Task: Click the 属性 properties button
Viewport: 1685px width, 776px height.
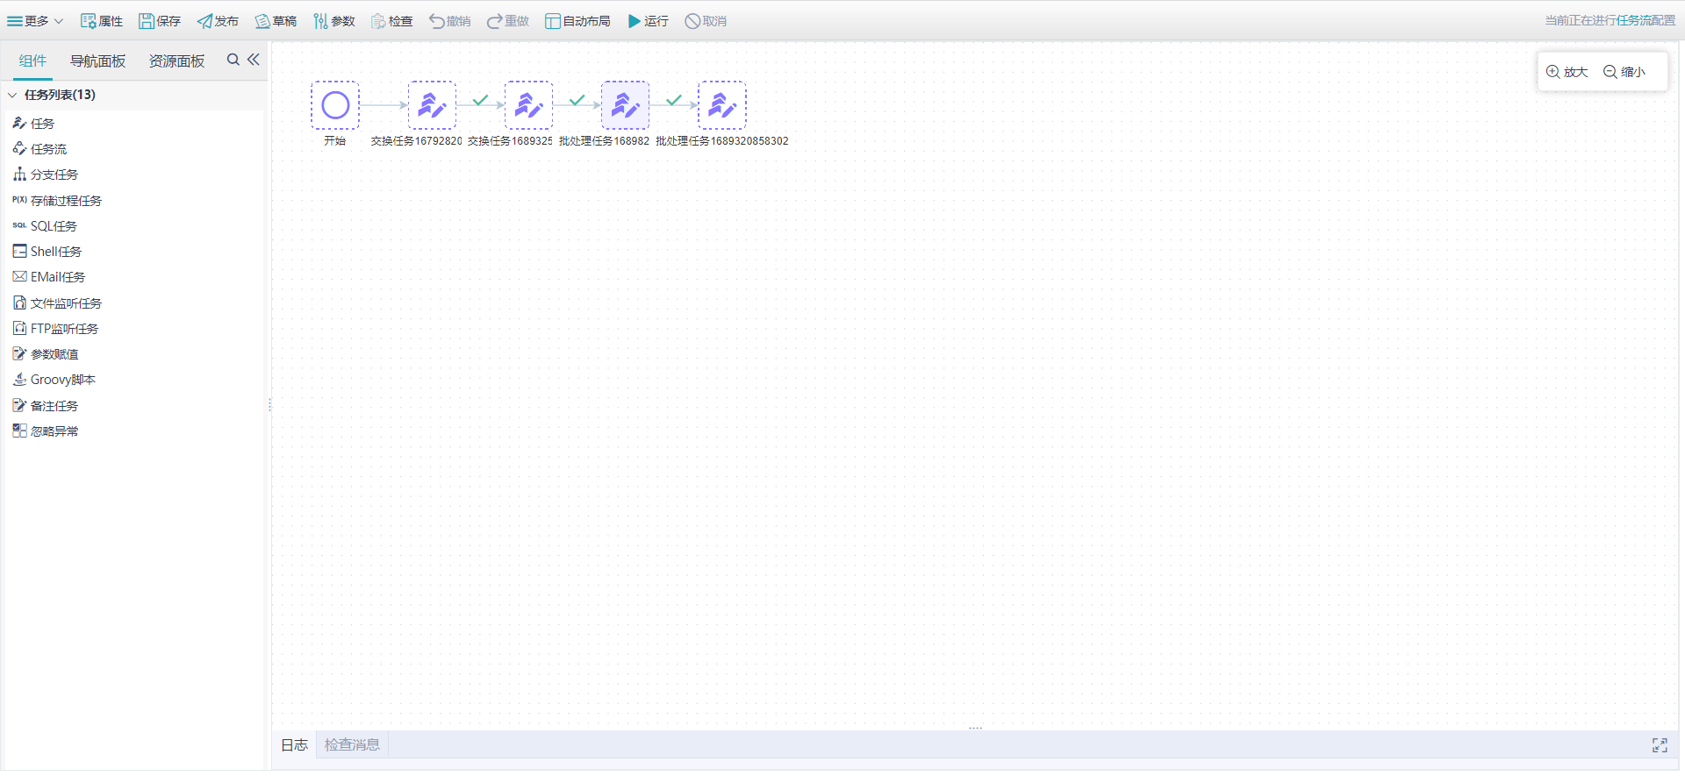Action: click(x=102, y=21)
